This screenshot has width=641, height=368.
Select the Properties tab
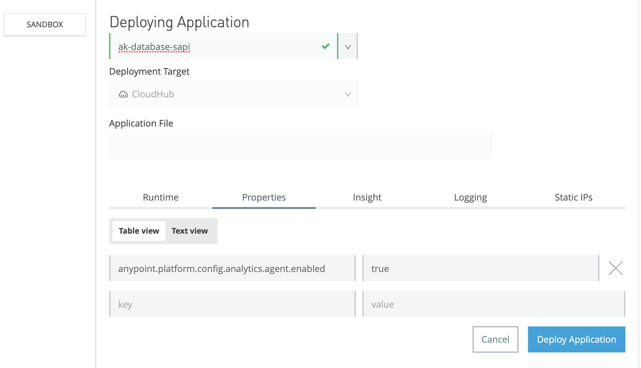click(x=264, y=197)
